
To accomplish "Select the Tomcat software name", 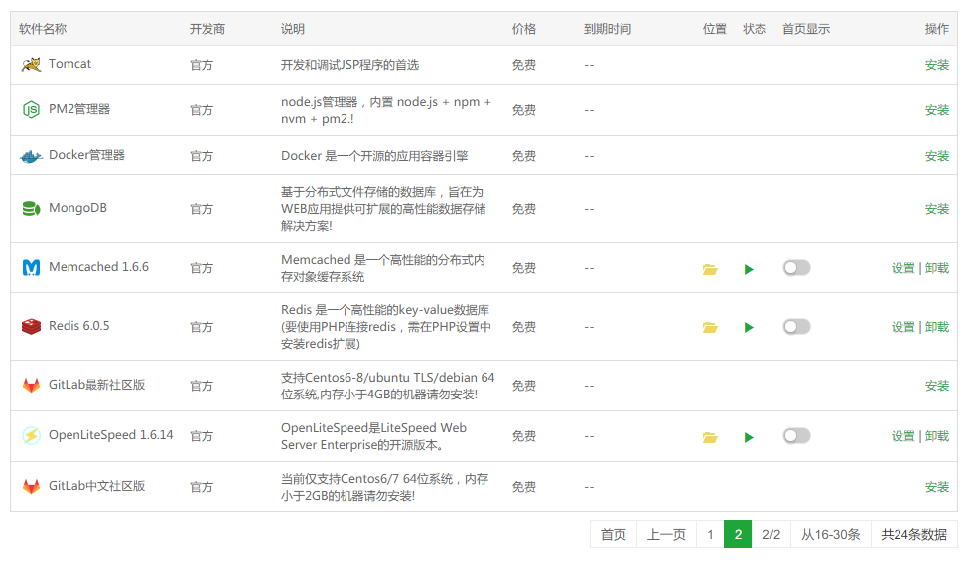I will [x=69, y=64].
